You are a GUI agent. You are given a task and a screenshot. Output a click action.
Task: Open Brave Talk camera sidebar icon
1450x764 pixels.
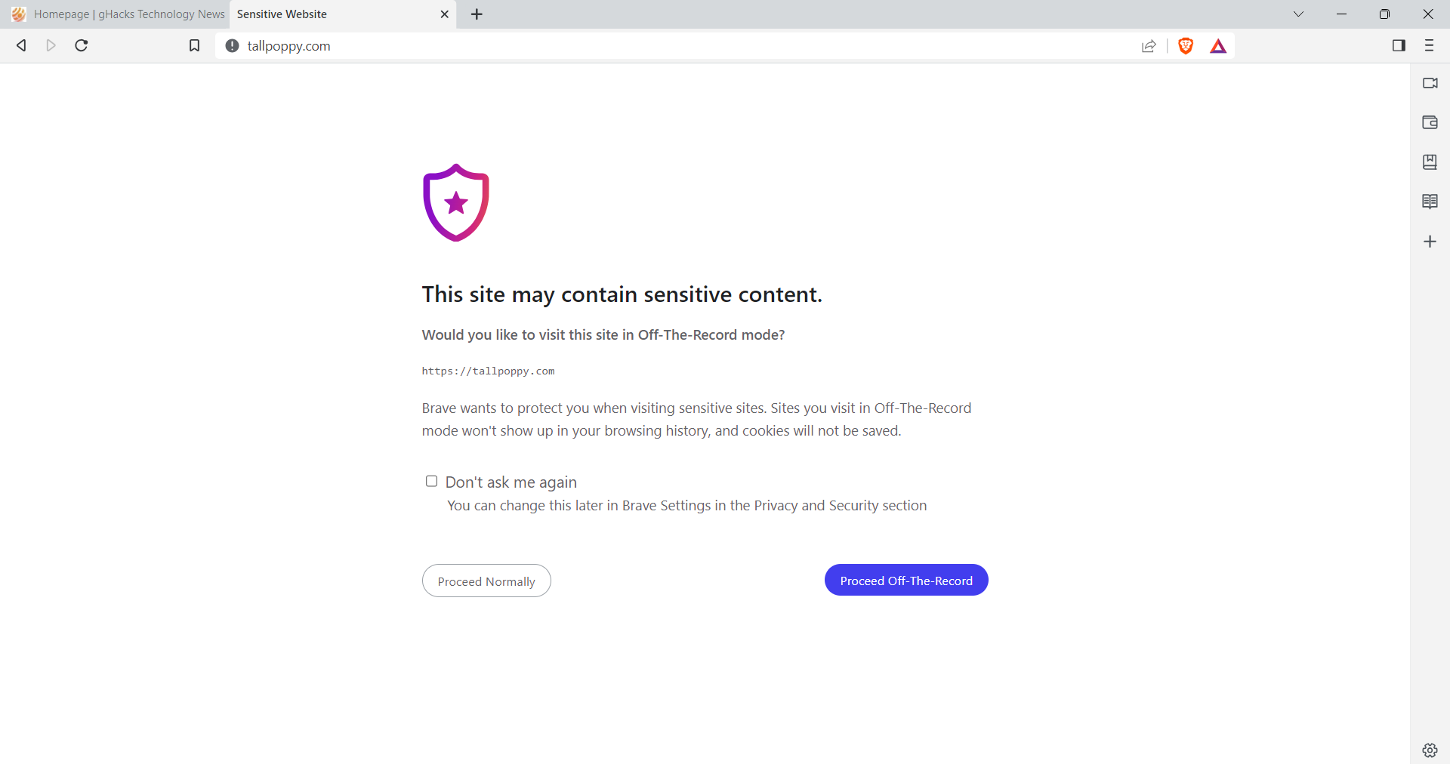tap(1430, 83)
